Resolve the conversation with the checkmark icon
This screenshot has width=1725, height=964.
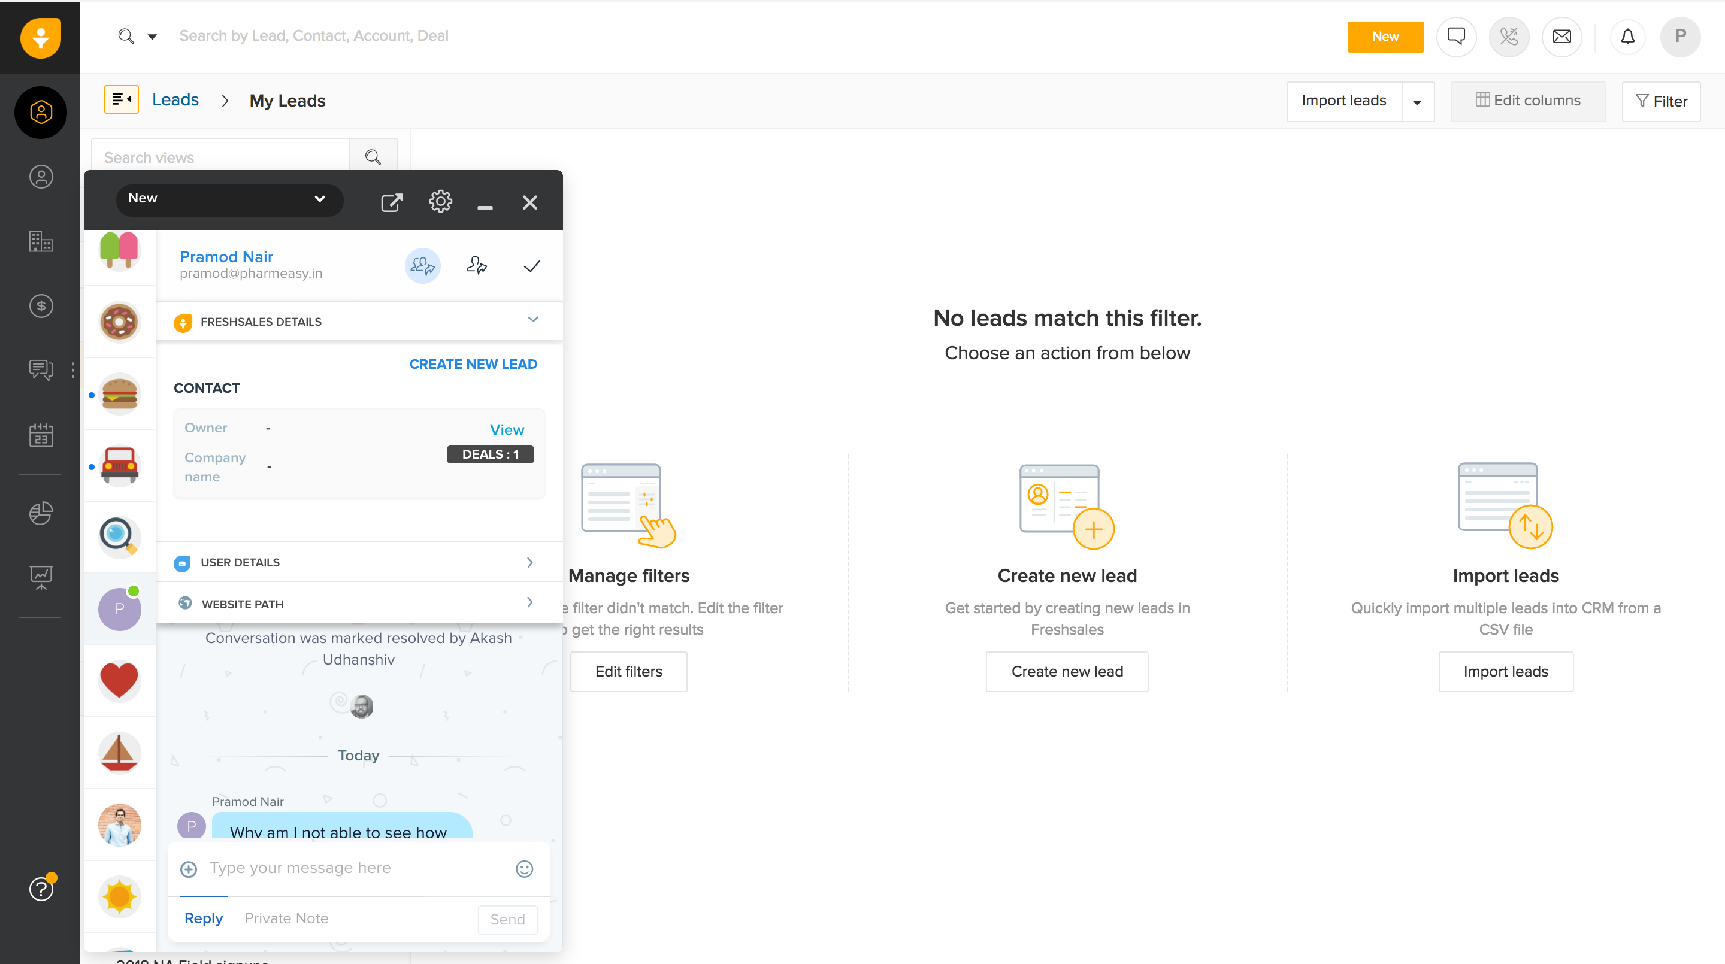click(531, 266)
